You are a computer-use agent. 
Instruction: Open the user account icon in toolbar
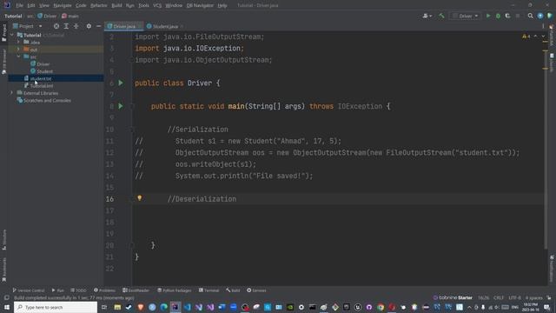pos(427,16)
